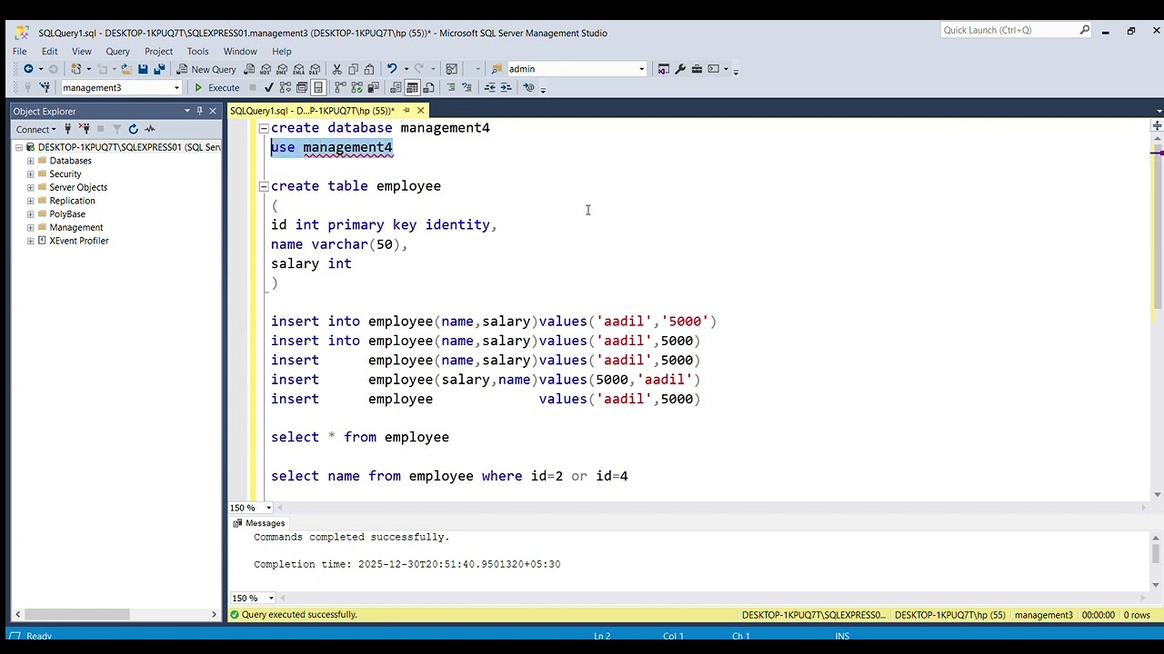This screenshot has width=1164, height=654.
Task: Click Refresh icon in Object Explorer
Action: [x=133, y=129]
